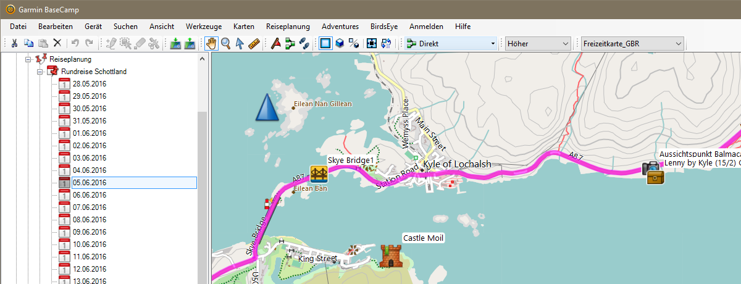Select the 08.06.2016 day entry

(90, 220)
